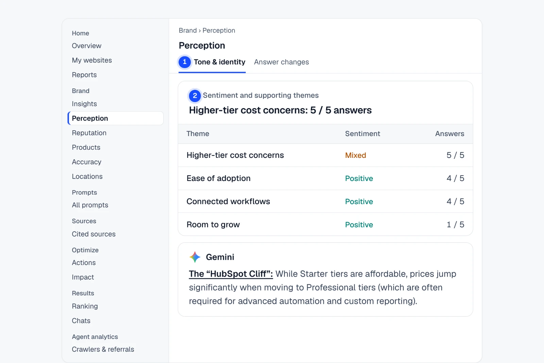Click the Optimize sidebar section label
The image size is (544, 363).
[x=85, y=250]
